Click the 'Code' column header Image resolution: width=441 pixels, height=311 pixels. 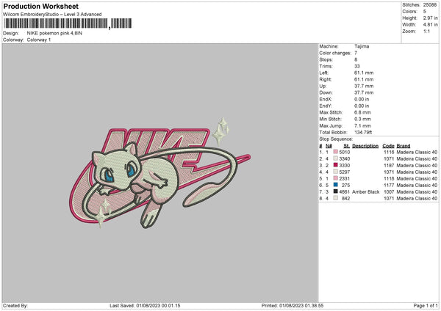(388, 146)
